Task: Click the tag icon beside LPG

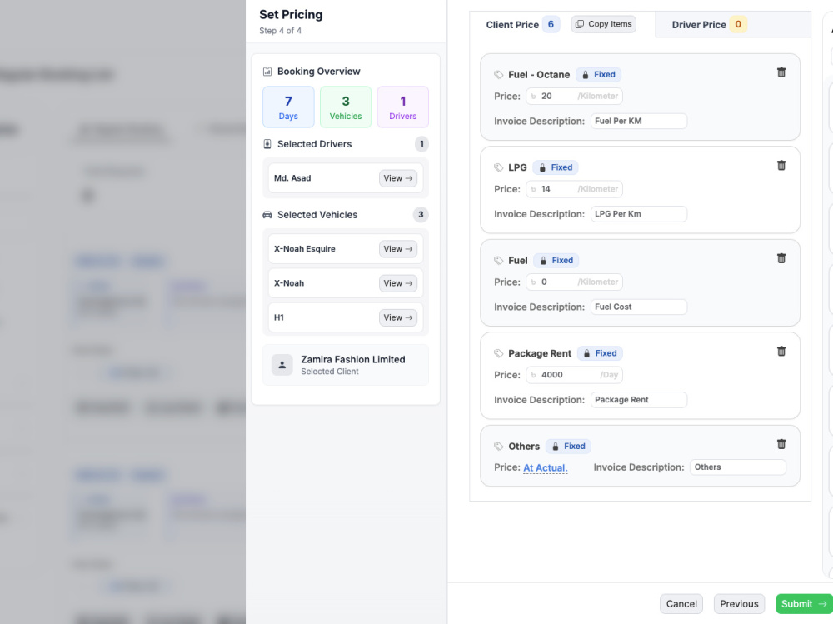Action: click(x=498, y=168)
